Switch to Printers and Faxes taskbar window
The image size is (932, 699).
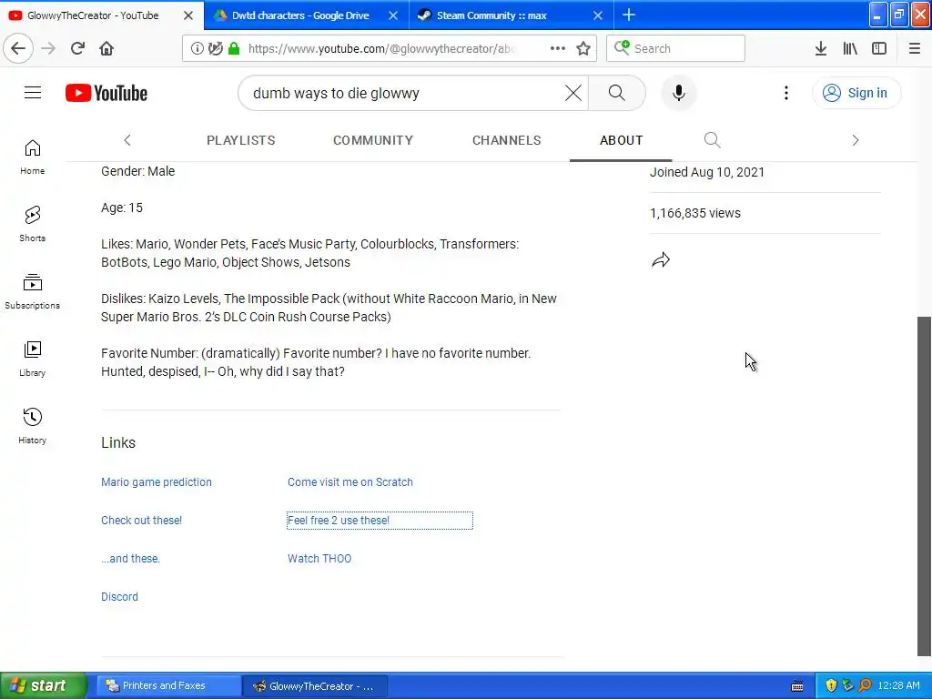click(168, 685)
